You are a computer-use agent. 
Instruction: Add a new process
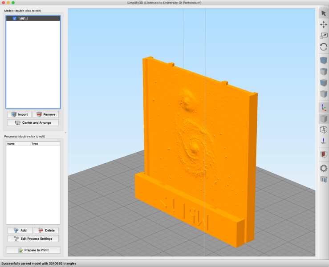[20, 231]
